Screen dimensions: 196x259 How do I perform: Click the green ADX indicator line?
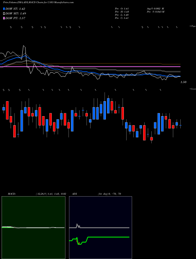coord(109,237)
